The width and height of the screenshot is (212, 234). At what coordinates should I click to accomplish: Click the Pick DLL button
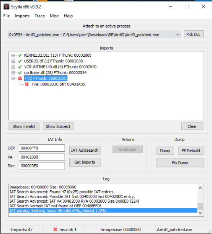click(194, 34)
